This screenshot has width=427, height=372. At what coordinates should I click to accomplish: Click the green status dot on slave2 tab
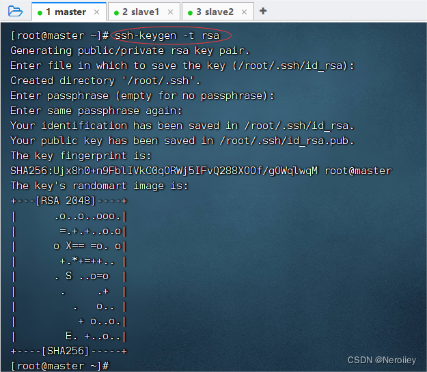tap(190, 13)
